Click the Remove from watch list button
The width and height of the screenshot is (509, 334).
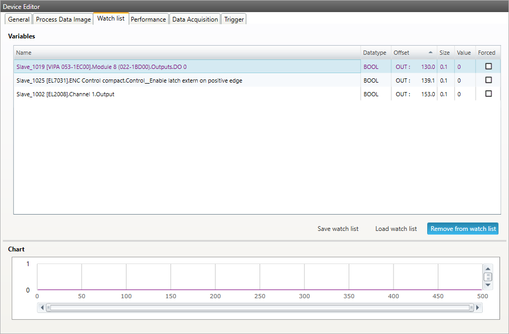tap(463, 228)
